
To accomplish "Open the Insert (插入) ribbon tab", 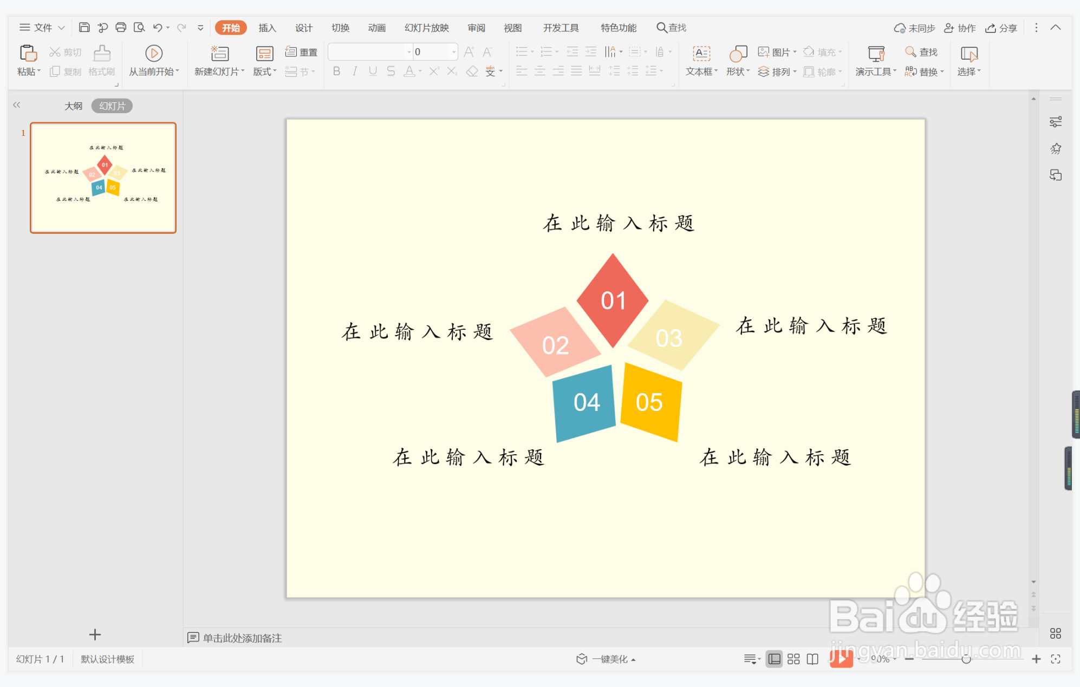I will (x=267, y=28).
